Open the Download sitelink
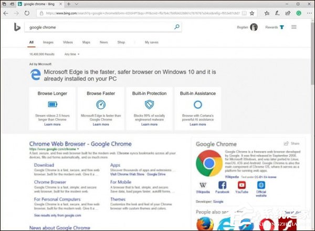315x231 pixels. point(44,165)
